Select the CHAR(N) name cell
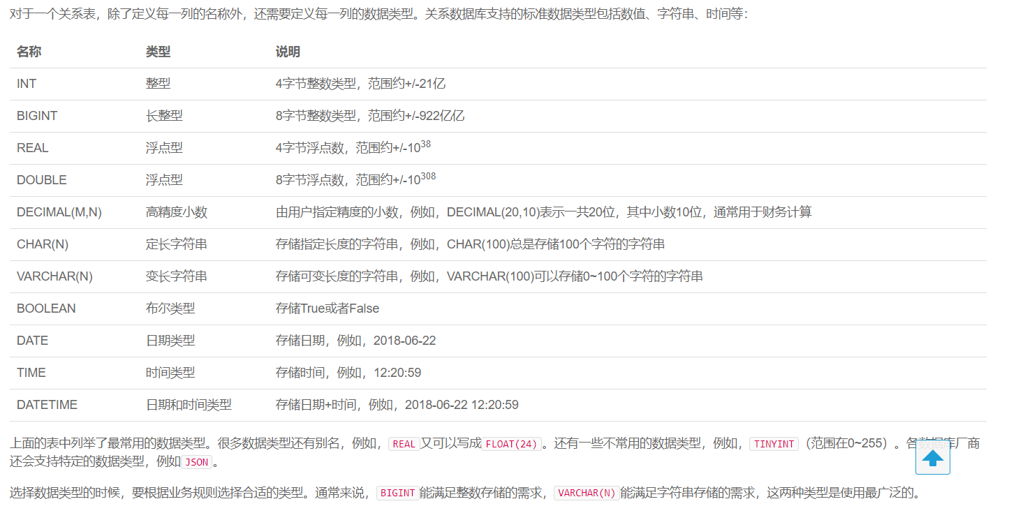 [x=42, y=244]
